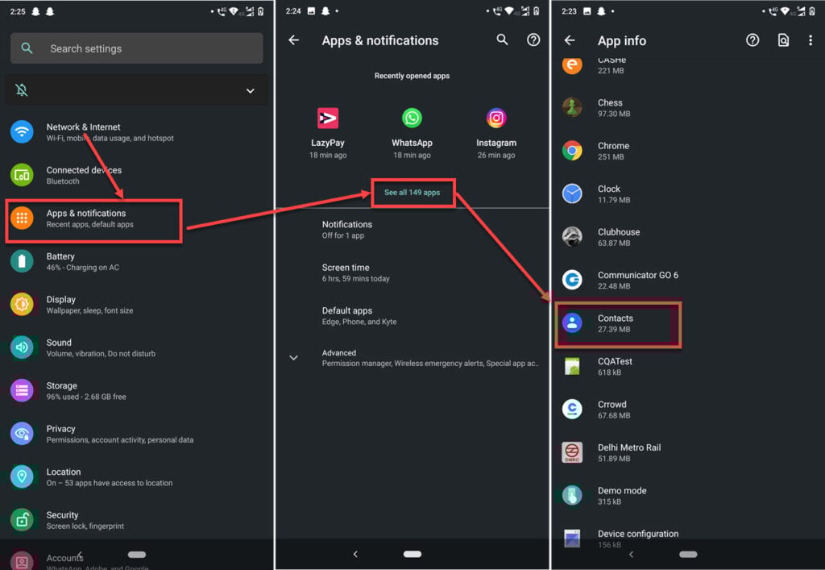Open Instagram recent app icon
The width and height of the screenshot is (825, 570).
click(496, 118)
